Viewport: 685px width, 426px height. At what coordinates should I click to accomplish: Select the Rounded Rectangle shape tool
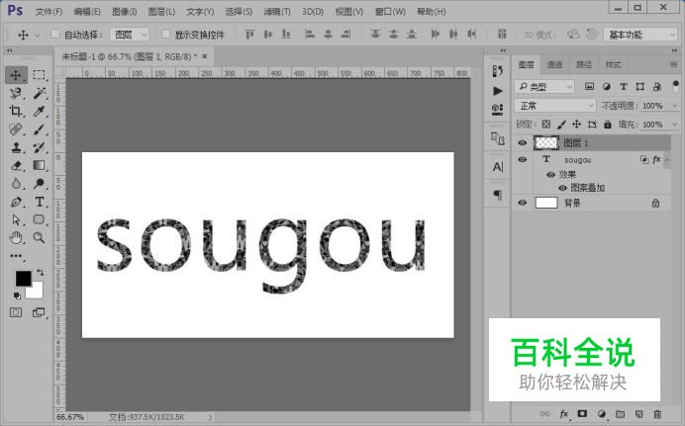pos(39,219)
